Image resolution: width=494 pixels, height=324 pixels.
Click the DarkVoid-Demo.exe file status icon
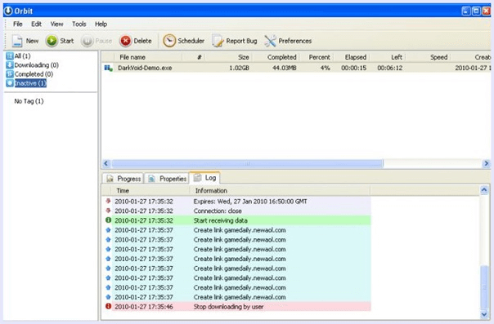tap(109, 68)
